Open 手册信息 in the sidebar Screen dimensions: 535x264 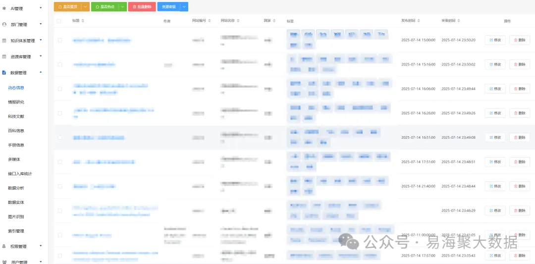16,145
